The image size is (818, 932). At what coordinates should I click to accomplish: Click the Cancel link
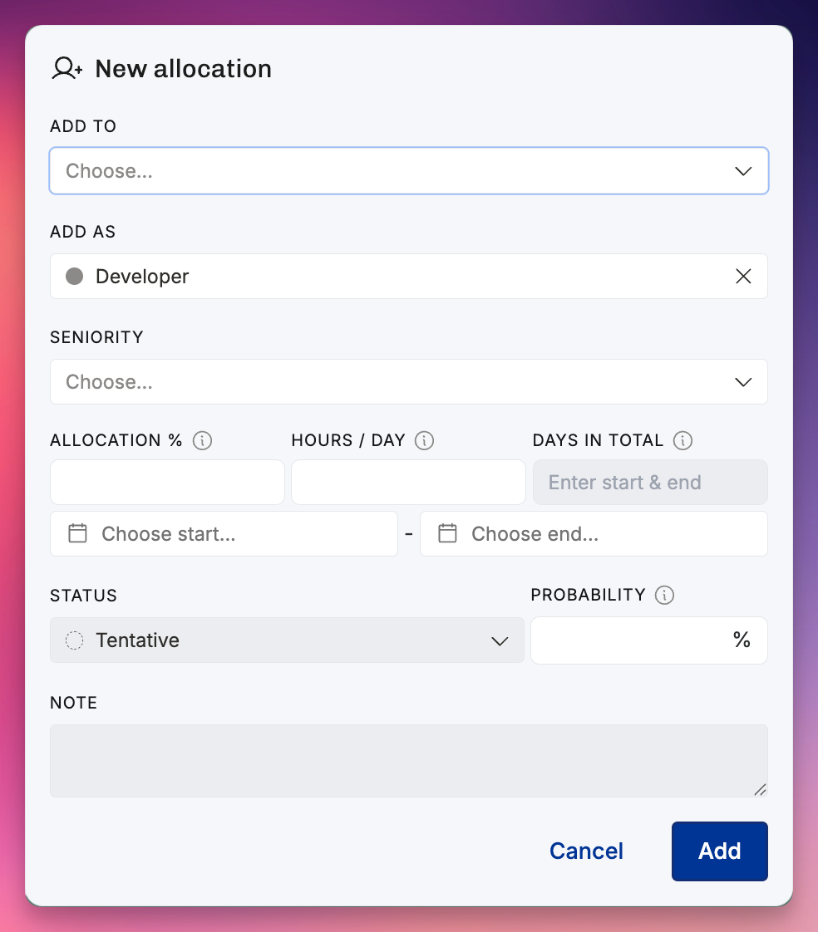point(586,851)
